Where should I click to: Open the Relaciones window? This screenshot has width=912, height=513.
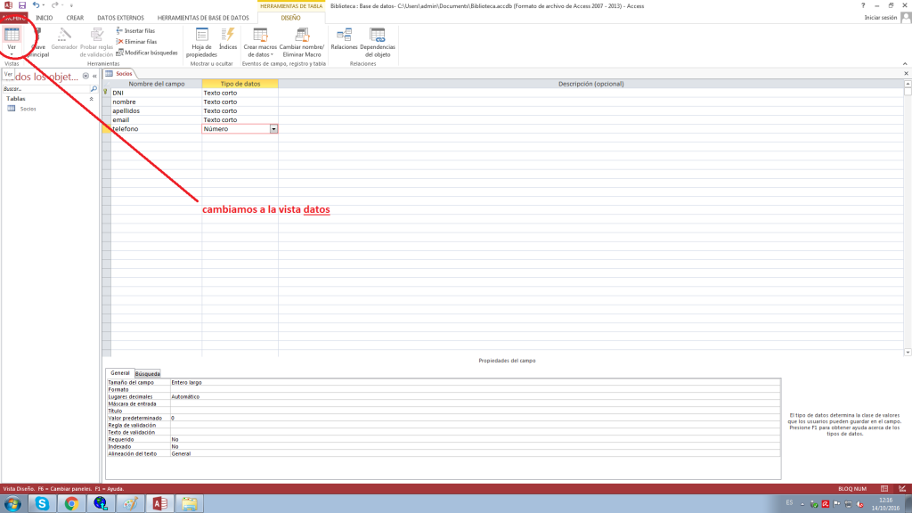(344, 39)
